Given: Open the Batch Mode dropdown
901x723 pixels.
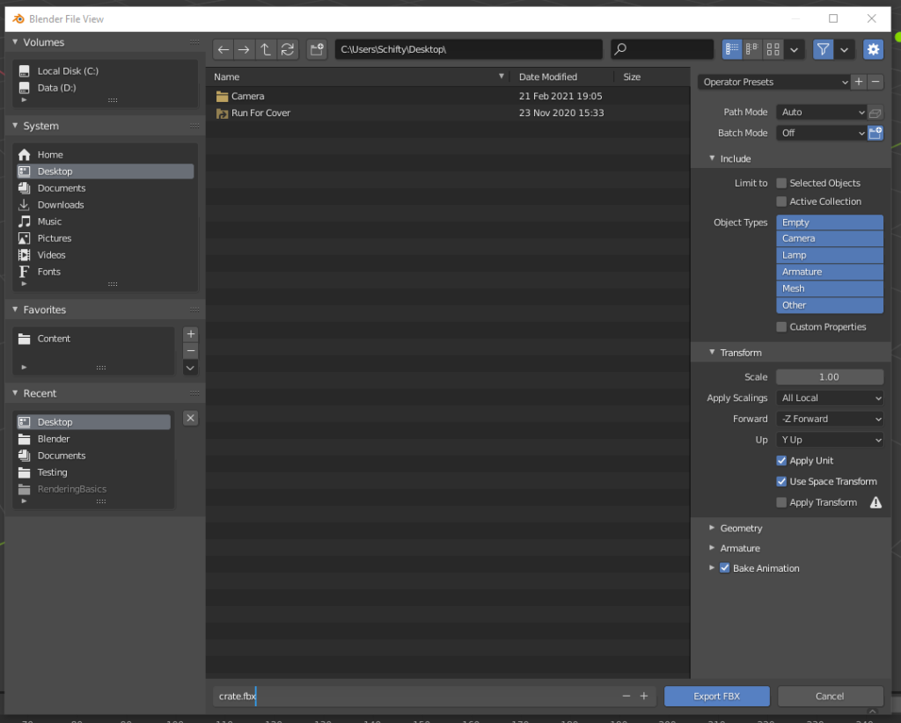Looking at the screenshot, I should [821, 133].
